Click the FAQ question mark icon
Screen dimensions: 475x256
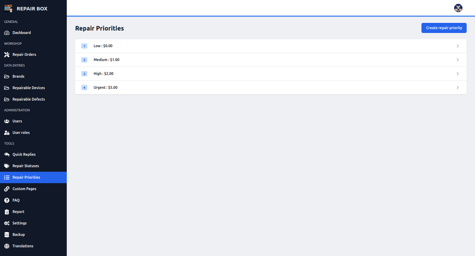tap(7, 200)
